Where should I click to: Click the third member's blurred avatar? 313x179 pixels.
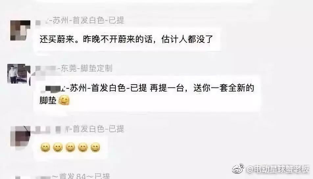pyautogui.click(x=20, y=136)
